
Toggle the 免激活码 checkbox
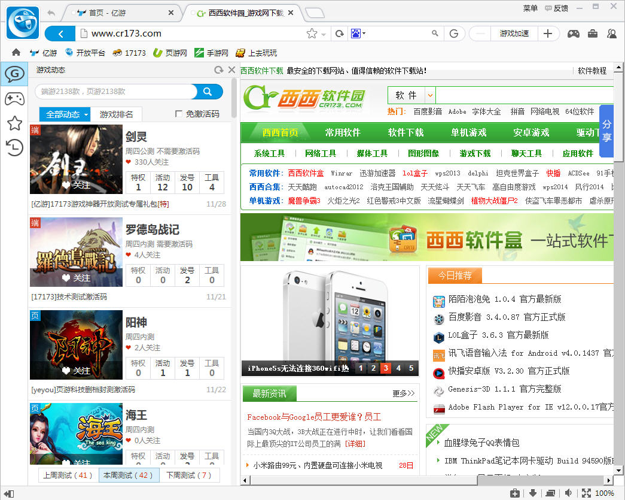tap(179, 114)
